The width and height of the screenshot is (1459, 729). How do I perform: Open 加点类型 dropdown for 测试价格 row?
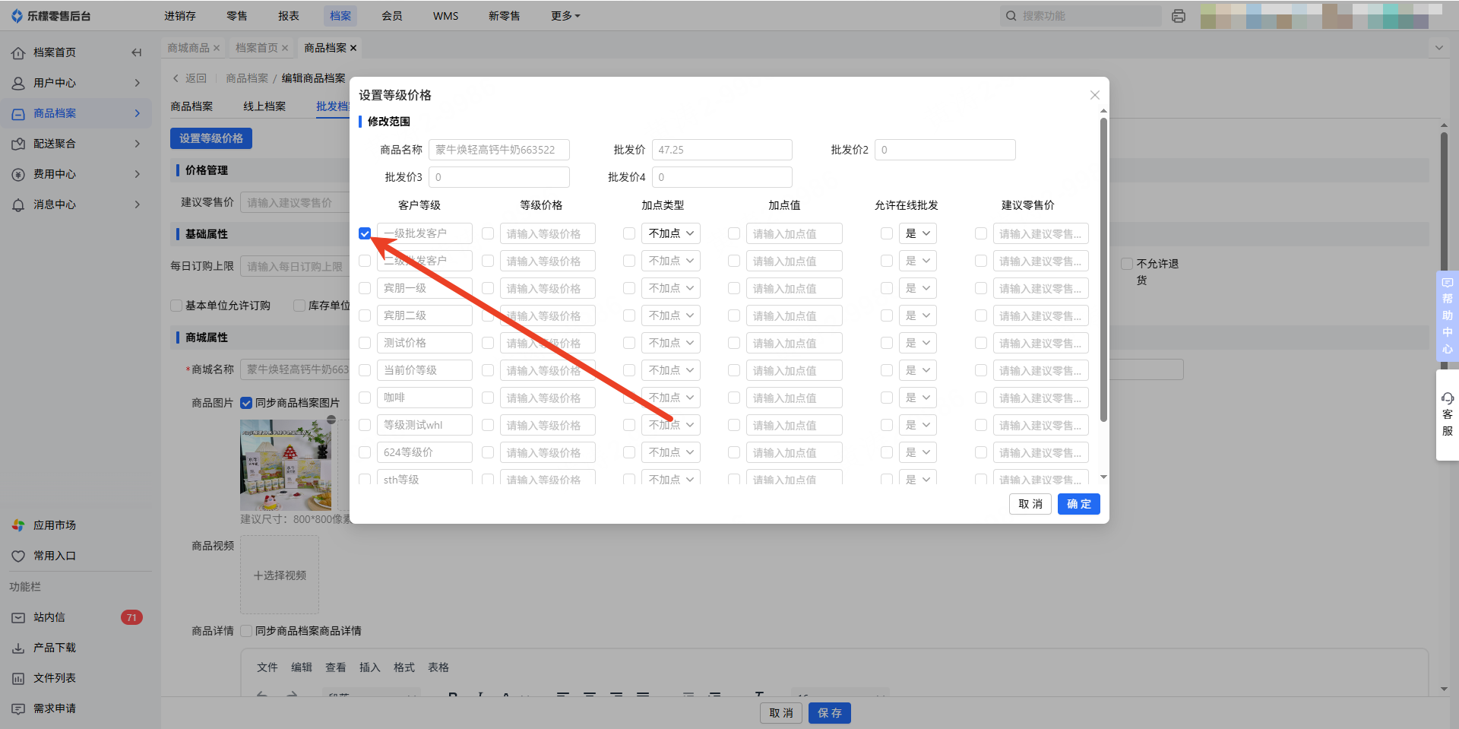(671, 343)
